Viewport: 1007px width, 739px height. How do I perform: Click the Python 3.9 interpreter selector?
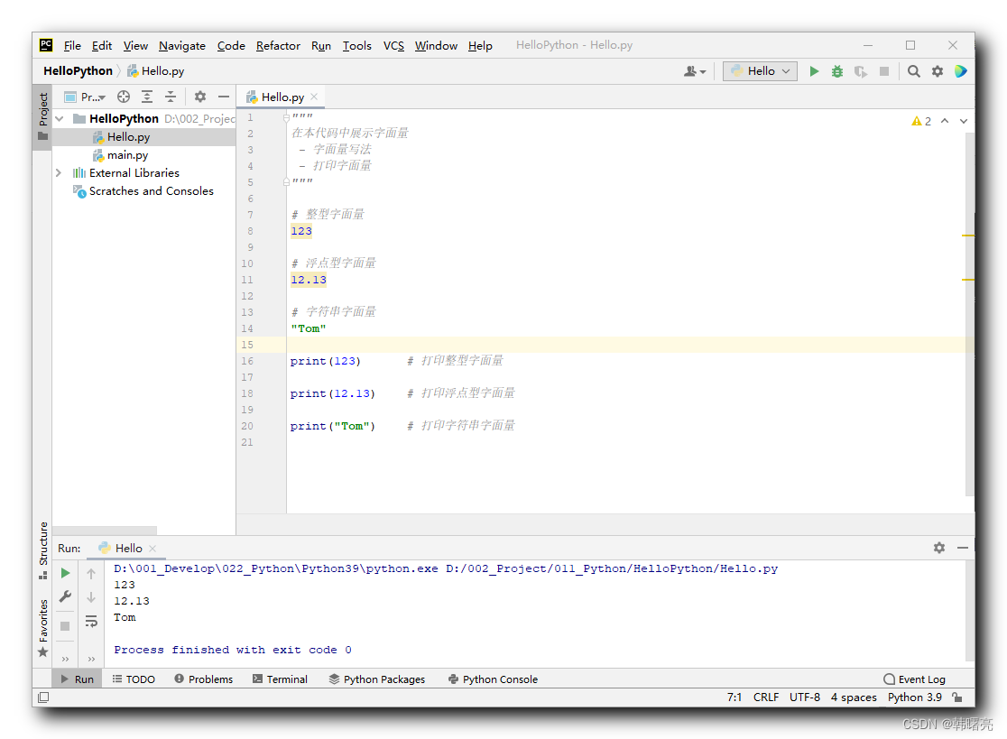pyautogui.click(x=914, y=697)
